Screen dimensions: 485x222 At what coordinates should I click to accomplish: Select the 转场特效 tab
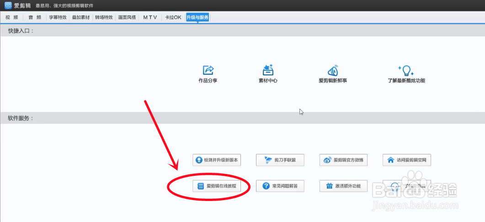point(104,17)
